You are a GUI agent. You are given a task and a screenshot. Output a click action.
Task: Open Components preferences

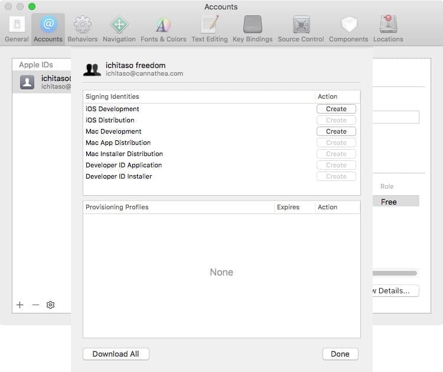pos(348,28)
